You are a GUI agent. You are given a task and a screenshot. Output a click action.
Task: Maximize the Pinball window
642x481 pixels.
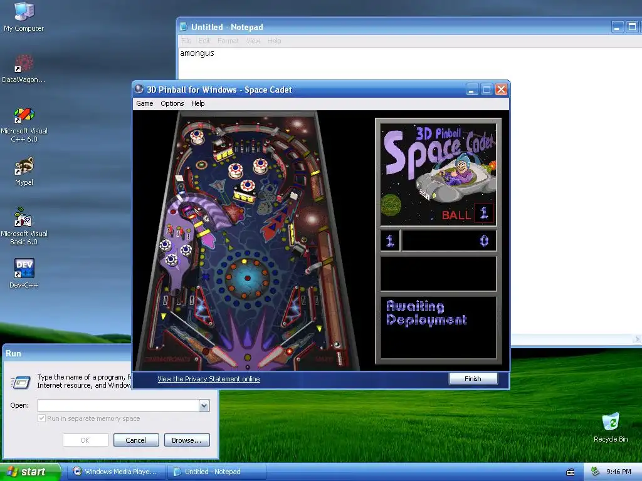click(x=487, y=90)
